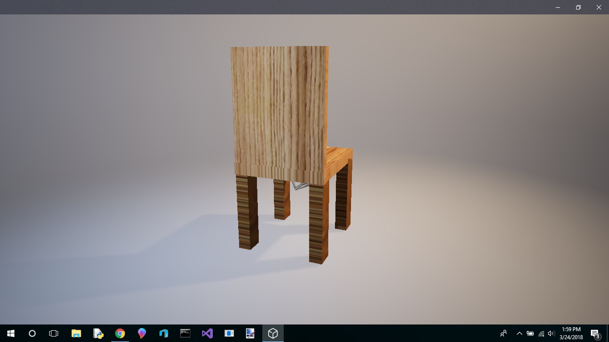Open the blue window app taskbar icon
This screenshot has width=609, height=342.
(229, 333)
